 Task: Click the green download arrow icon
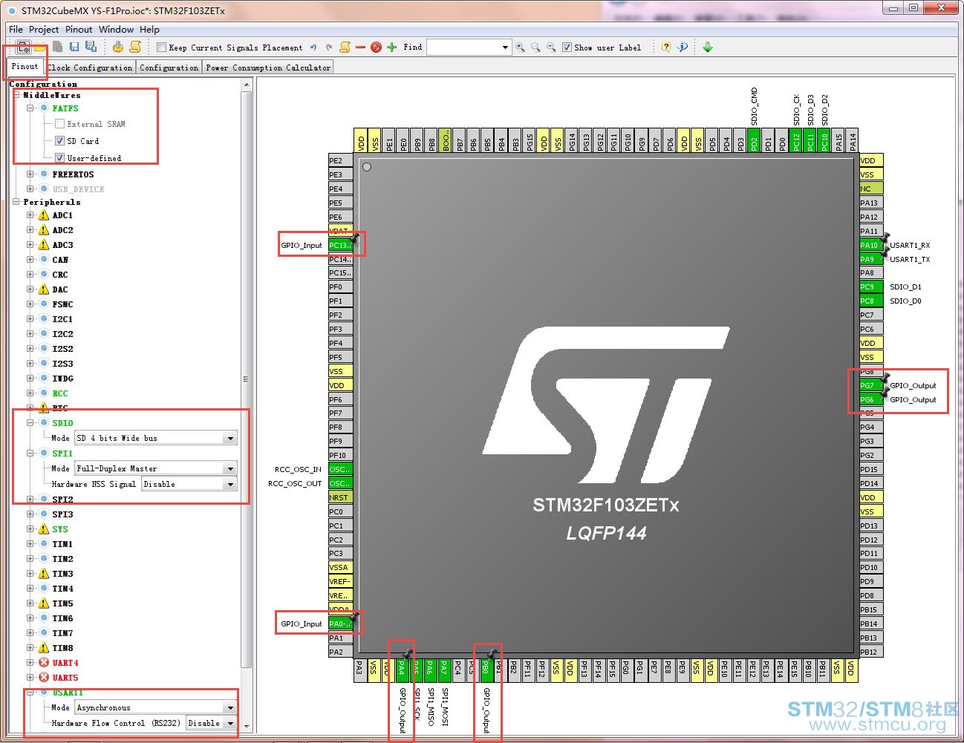coord(708,48)
